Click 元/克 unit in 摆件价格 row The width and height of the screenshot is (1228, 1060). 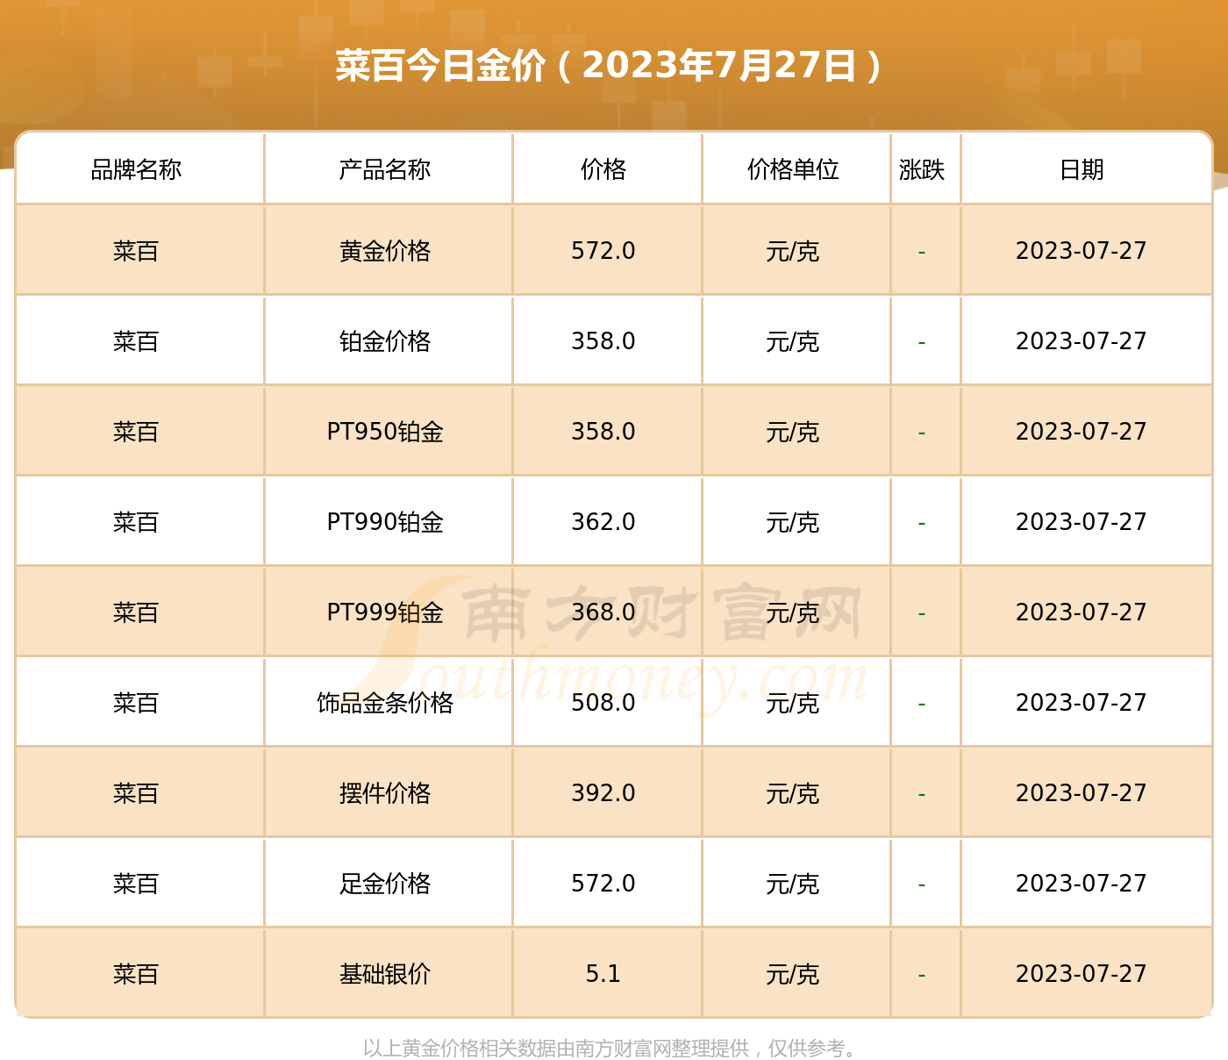[x=793, y=794]
